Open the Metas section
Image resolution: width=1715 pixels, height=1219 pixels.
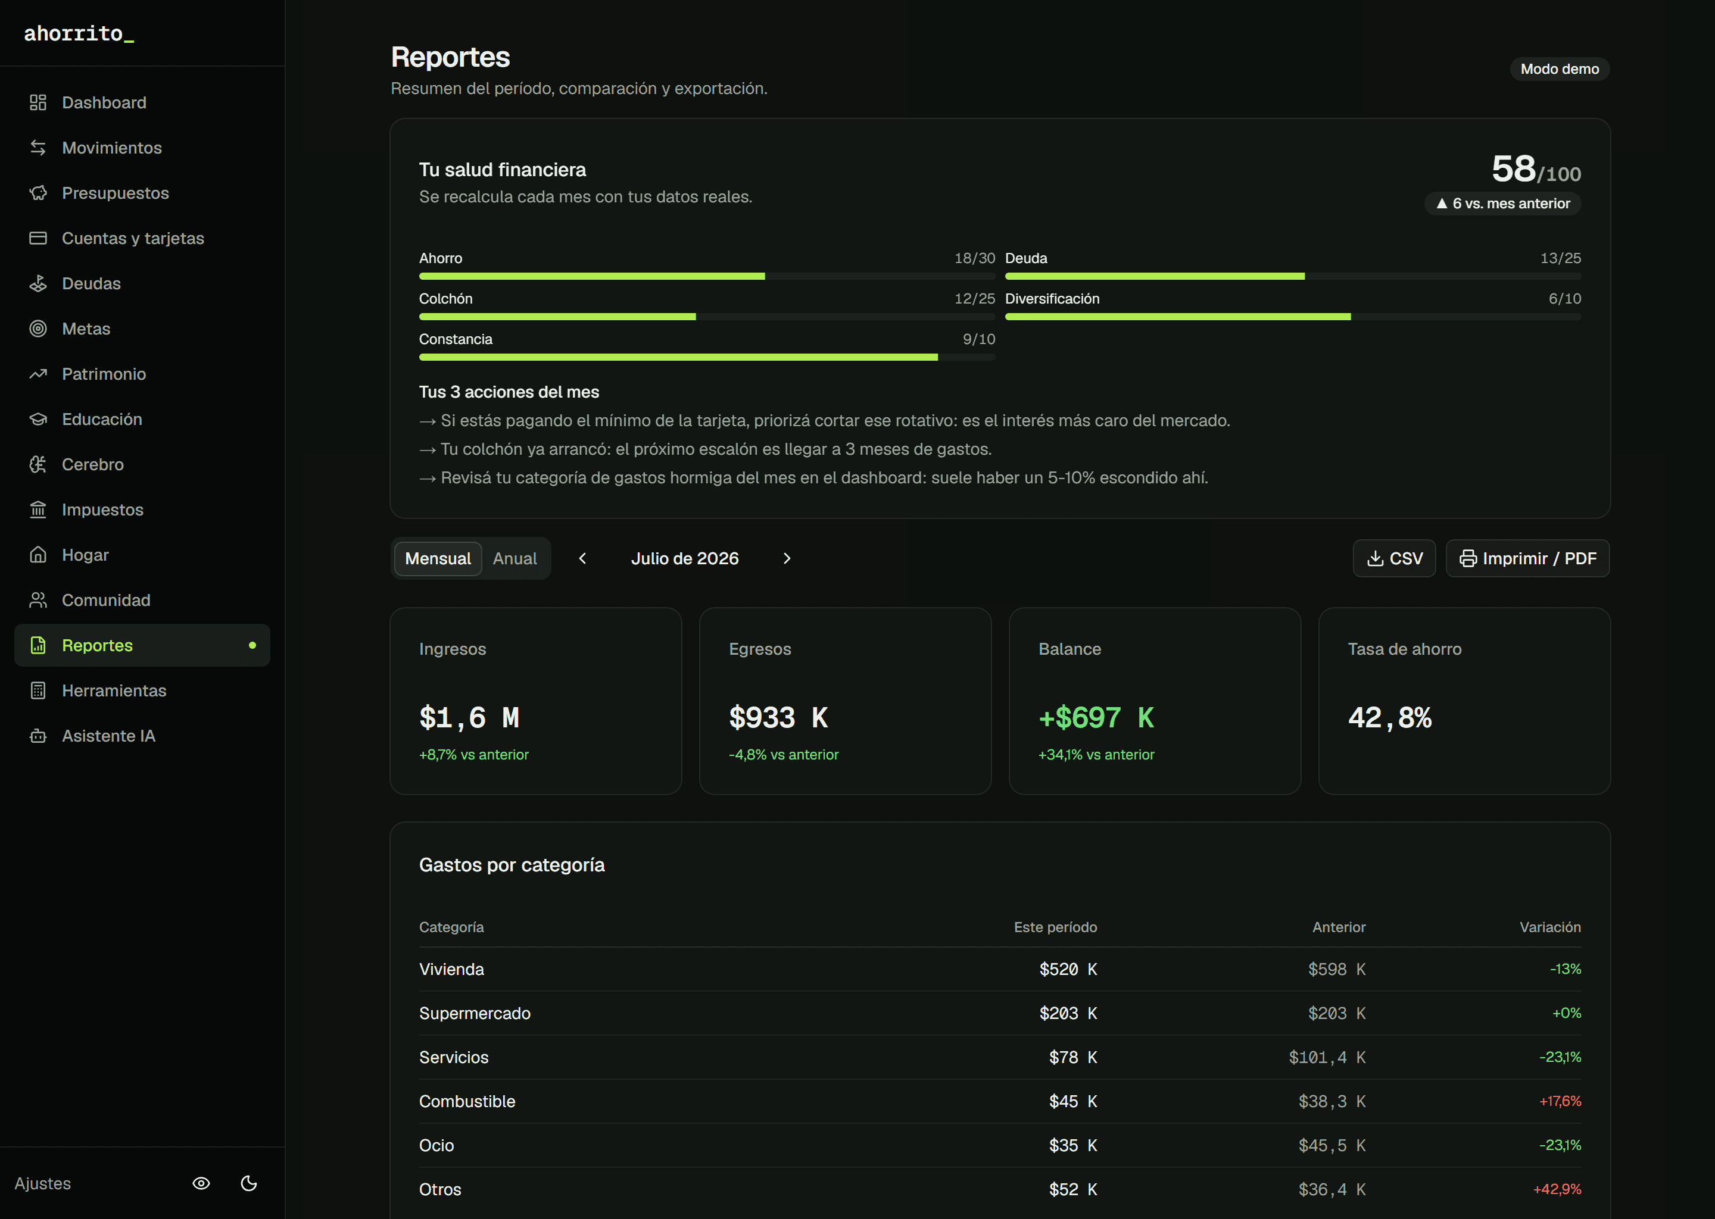click(142, 328)
